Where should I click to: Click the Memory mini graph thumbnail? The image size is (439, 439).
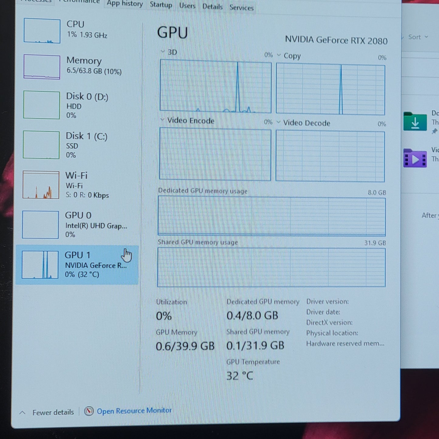tap(42, 67)
